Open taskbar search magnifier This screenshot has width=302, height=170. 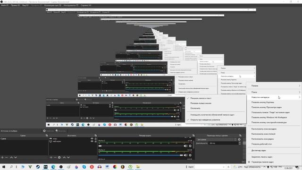(x=11, y=167)
